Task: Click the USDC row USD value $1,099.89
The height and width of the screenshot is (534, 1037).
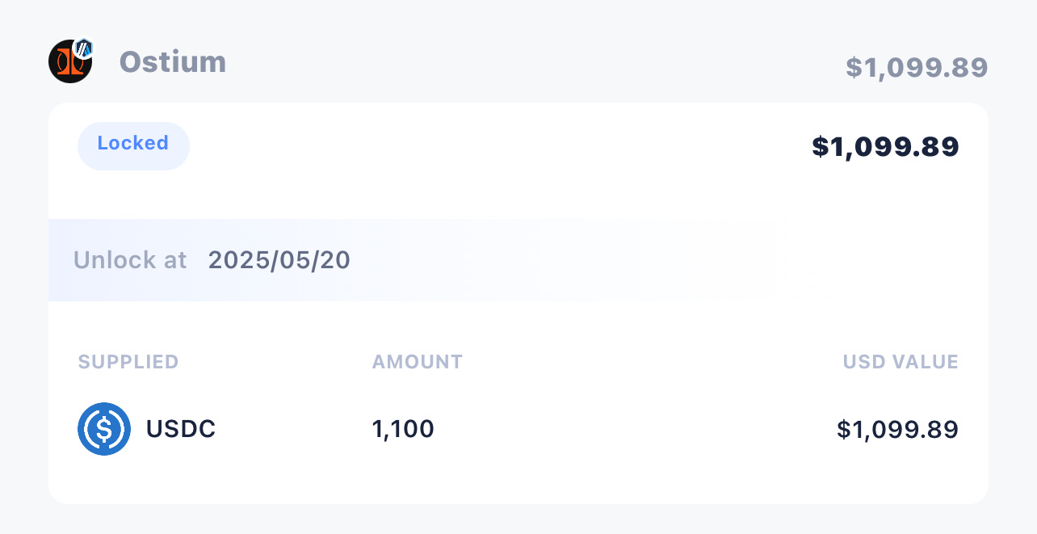Action: click(897, 430)
